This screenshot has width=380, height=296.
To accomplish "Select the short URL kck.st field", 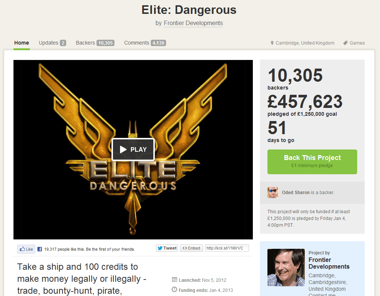I will (x=227, y=248).
